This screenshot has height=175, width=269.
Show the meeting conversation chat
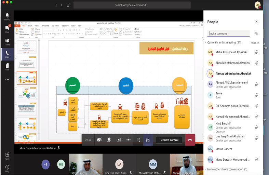click(138, 140)
